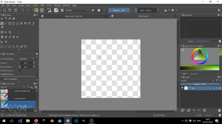Viewport: 222px width, 124px height.
Task: Click the Save toolbar icon
Action: [16, 10]
